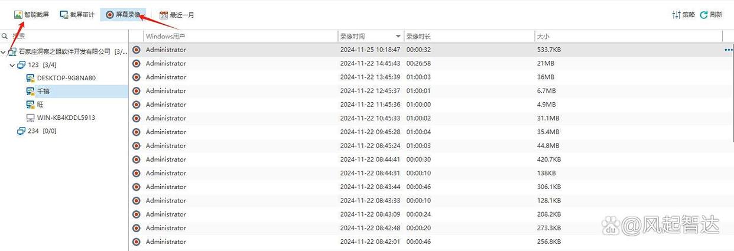Collapse the 123 group node
This screenshot has width=734, height=251.
pos(12,65)
